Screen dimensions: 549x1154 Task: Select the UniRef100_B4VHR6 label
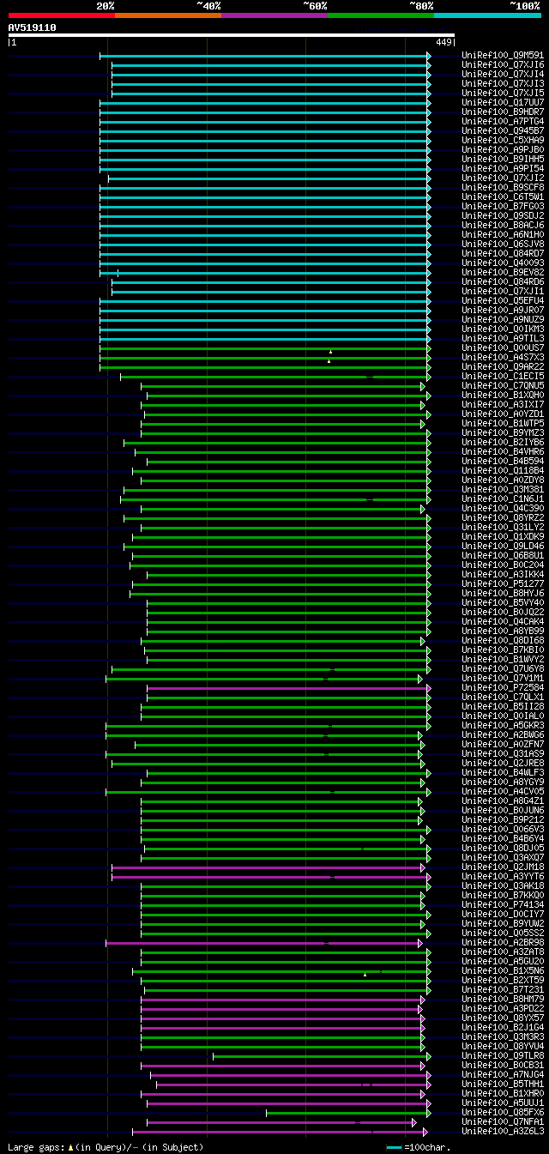(503, 452)
